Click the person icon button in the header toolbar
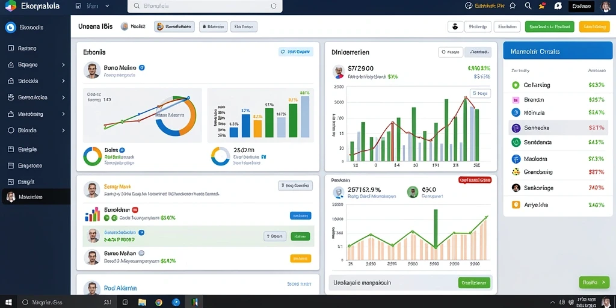Image resolution: width=616 pixels, height=308 pixels. (455, 26)
